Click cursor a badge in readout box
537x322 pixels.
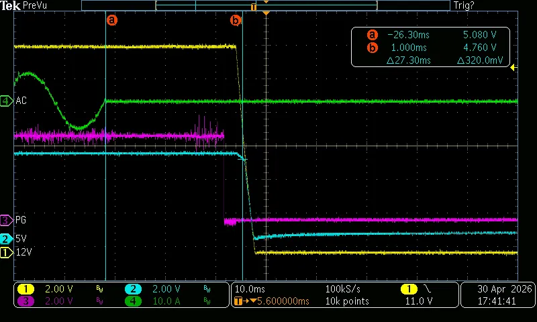click(x=373, y=35)
